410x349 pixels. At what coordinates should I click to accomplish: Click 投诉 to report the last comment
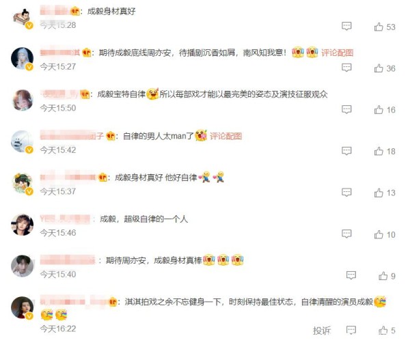pyautogui.click(x=322, y=331)
